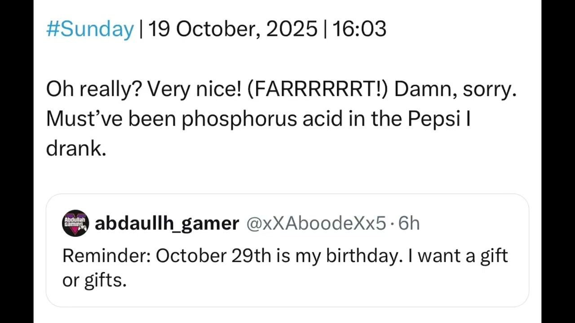This screenshot has height=323, width=575.
Task: Click "I want a gift" text
Action: [x=458, y=256]
